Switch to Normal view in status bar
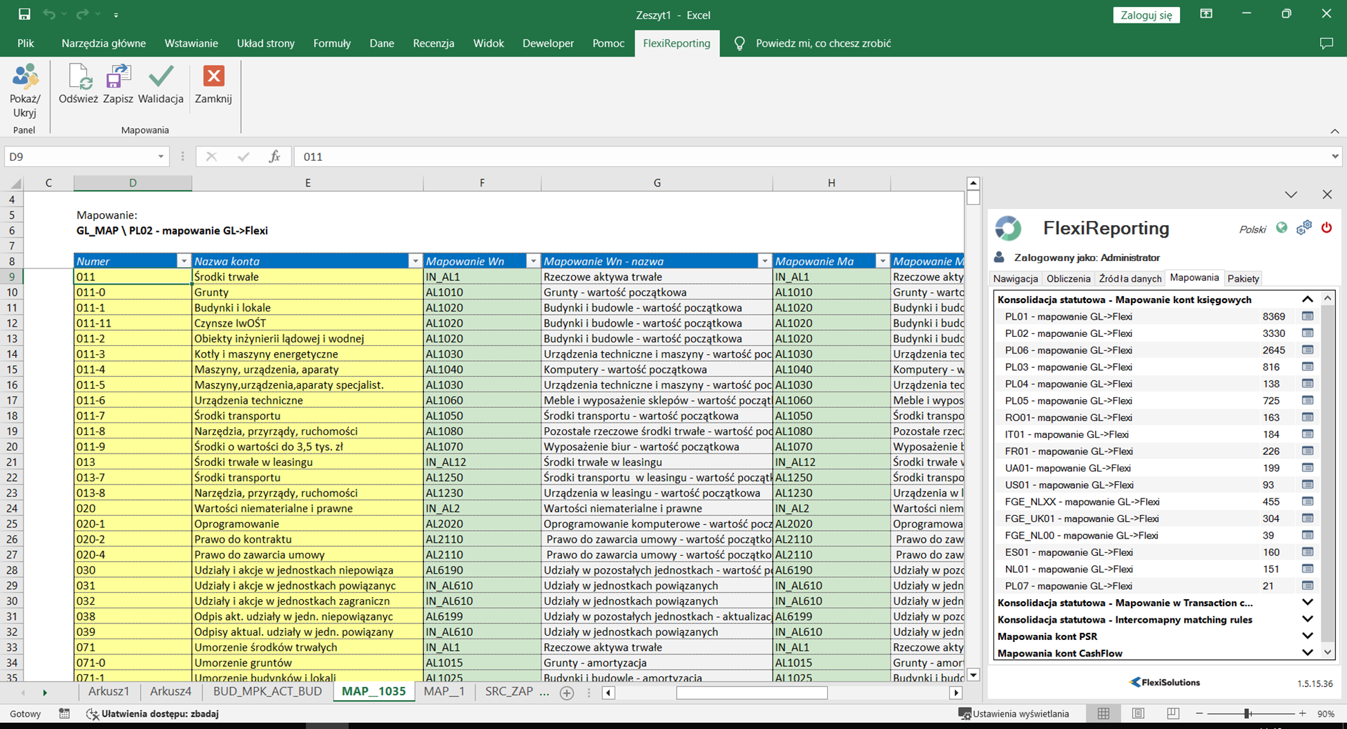 pyautogui.click(x=1103, y=714)
